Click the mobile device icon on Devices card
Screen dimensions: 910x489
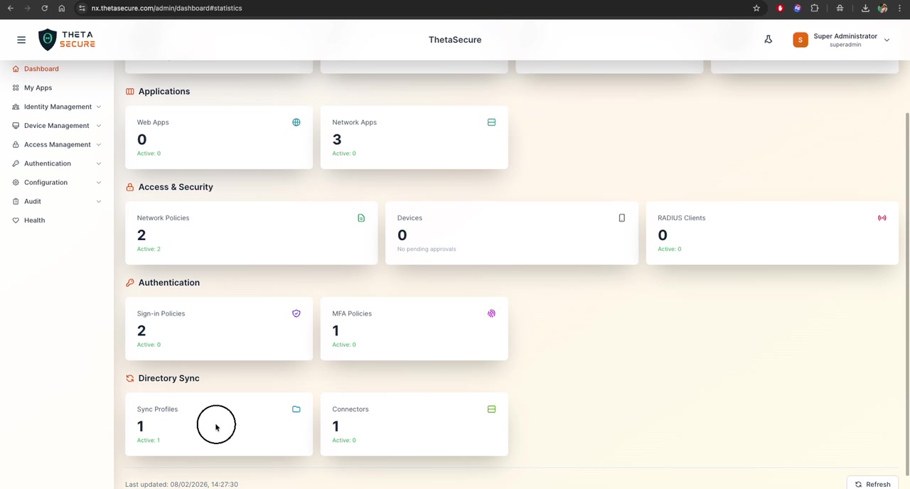(621, 217)
